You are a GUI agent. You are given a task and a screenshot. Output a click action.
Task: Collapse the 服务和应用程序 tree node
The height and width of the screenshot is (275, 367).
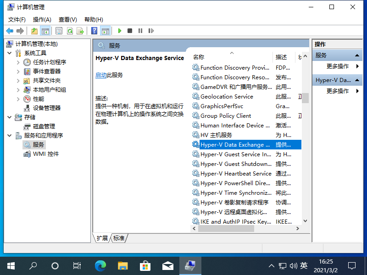[x=10, y=136]
